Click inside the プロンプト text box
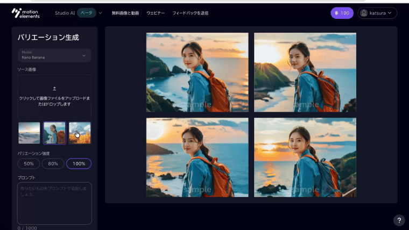Viewport: 409px width, 230px height. coord(54,203)
